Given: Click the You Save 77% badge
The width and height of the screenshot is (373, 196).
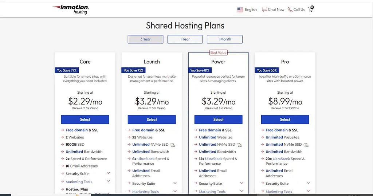Looking at the screenshot, I should click(67, 70).
